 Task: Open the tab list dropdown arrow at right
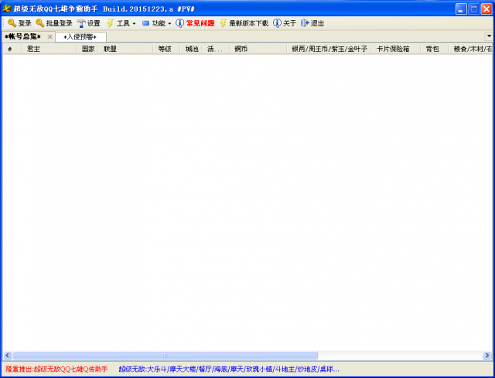point(488,36)
